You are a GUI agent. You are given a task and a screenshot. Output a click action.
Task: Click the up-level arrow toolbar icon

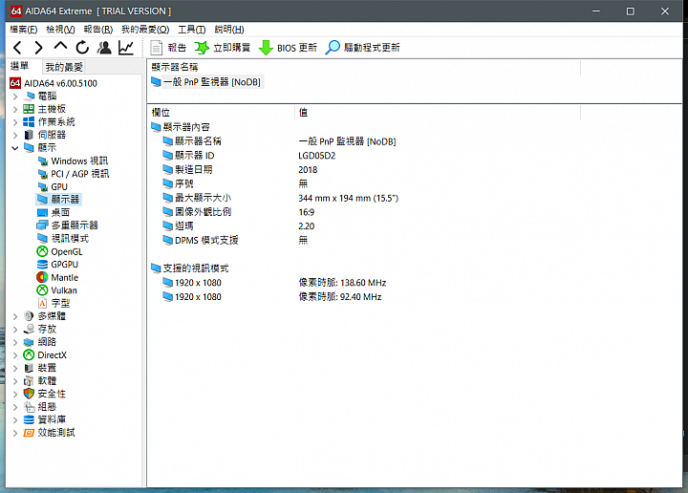click(60, 47)
